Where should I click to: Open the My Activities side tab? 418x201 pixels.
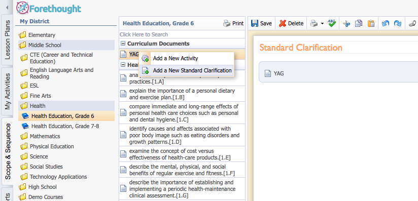8,91
